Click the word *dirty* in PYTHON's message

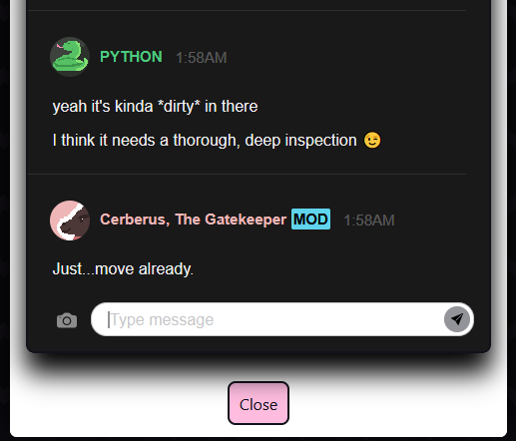pyautogui.click(x=179, y=107)
